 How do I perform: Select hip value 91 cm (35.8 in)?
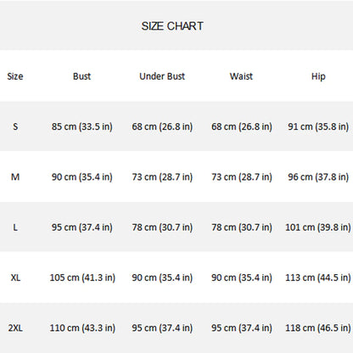[x=318, y=126]
